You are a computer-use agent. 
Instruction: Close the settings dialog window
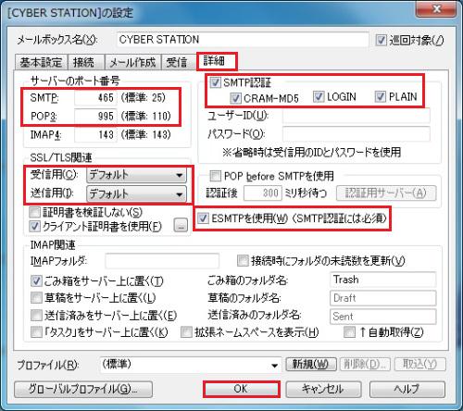(436, 8)
